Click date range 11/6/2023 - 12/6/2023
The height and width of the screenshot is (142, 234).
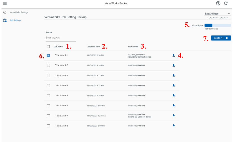[217, 18]
